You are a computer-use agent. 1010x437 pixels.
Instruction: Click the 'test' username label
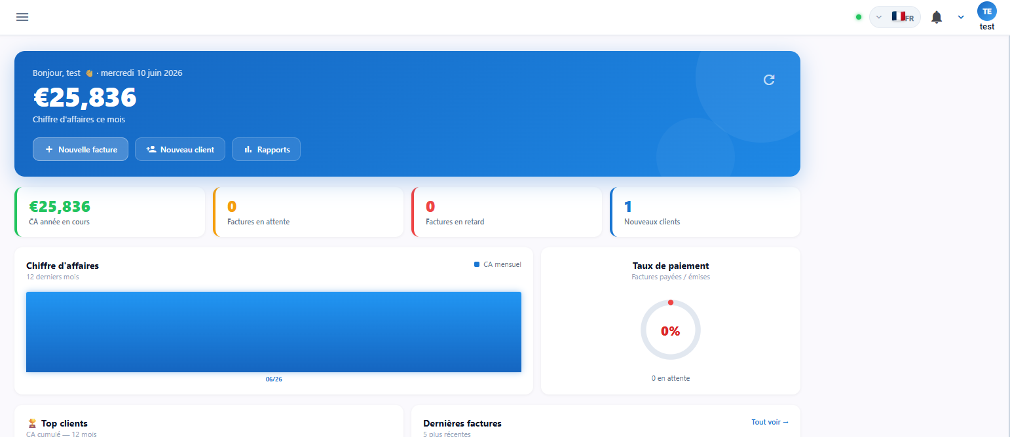click(x=987, y=27)
